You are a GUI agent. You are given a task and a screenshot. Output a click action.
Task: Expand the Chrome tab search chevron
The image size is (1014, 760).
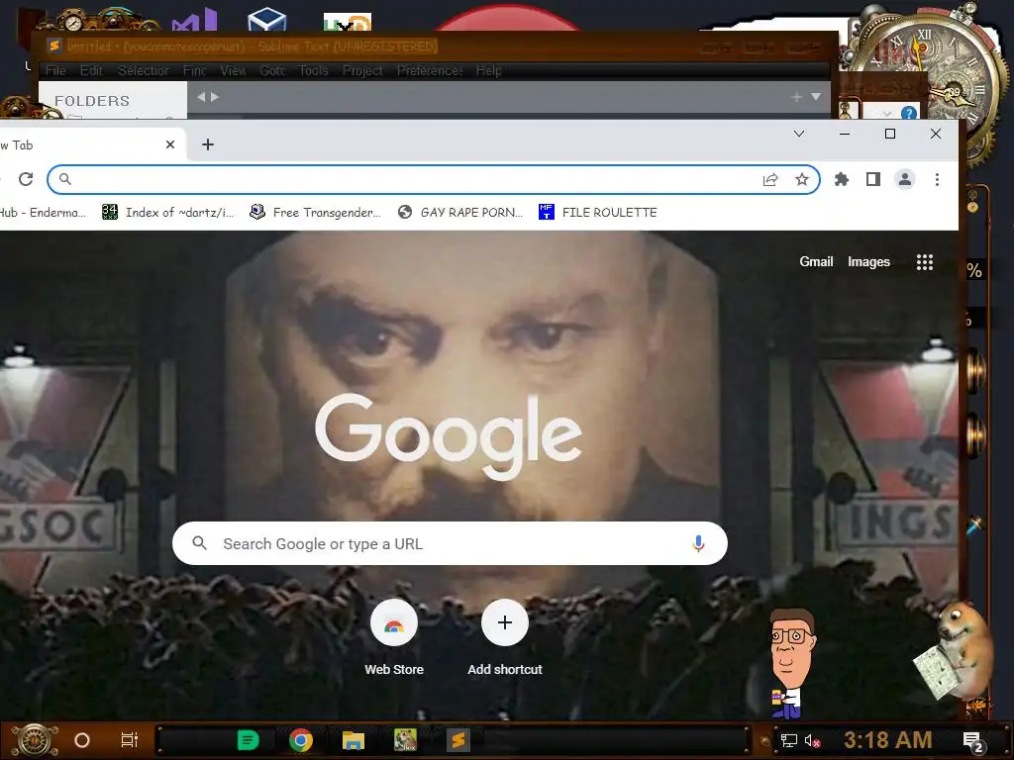(x=799, y=134)
